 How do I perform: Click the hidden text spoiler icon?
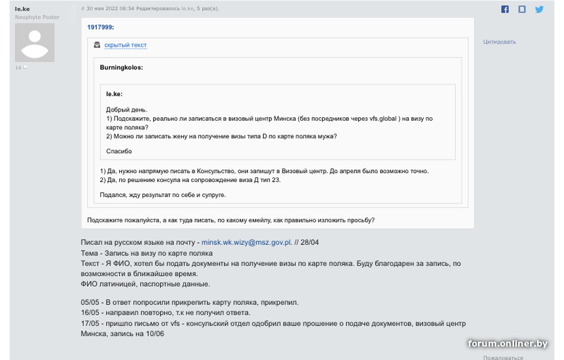point(97,45)
